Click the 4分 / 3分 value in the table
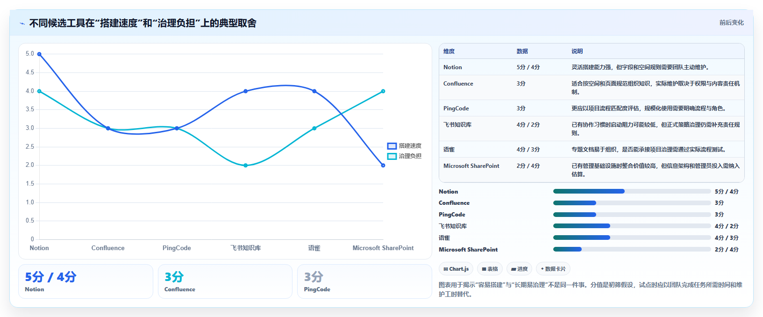763x317 pixels. [x=528, y=150]
